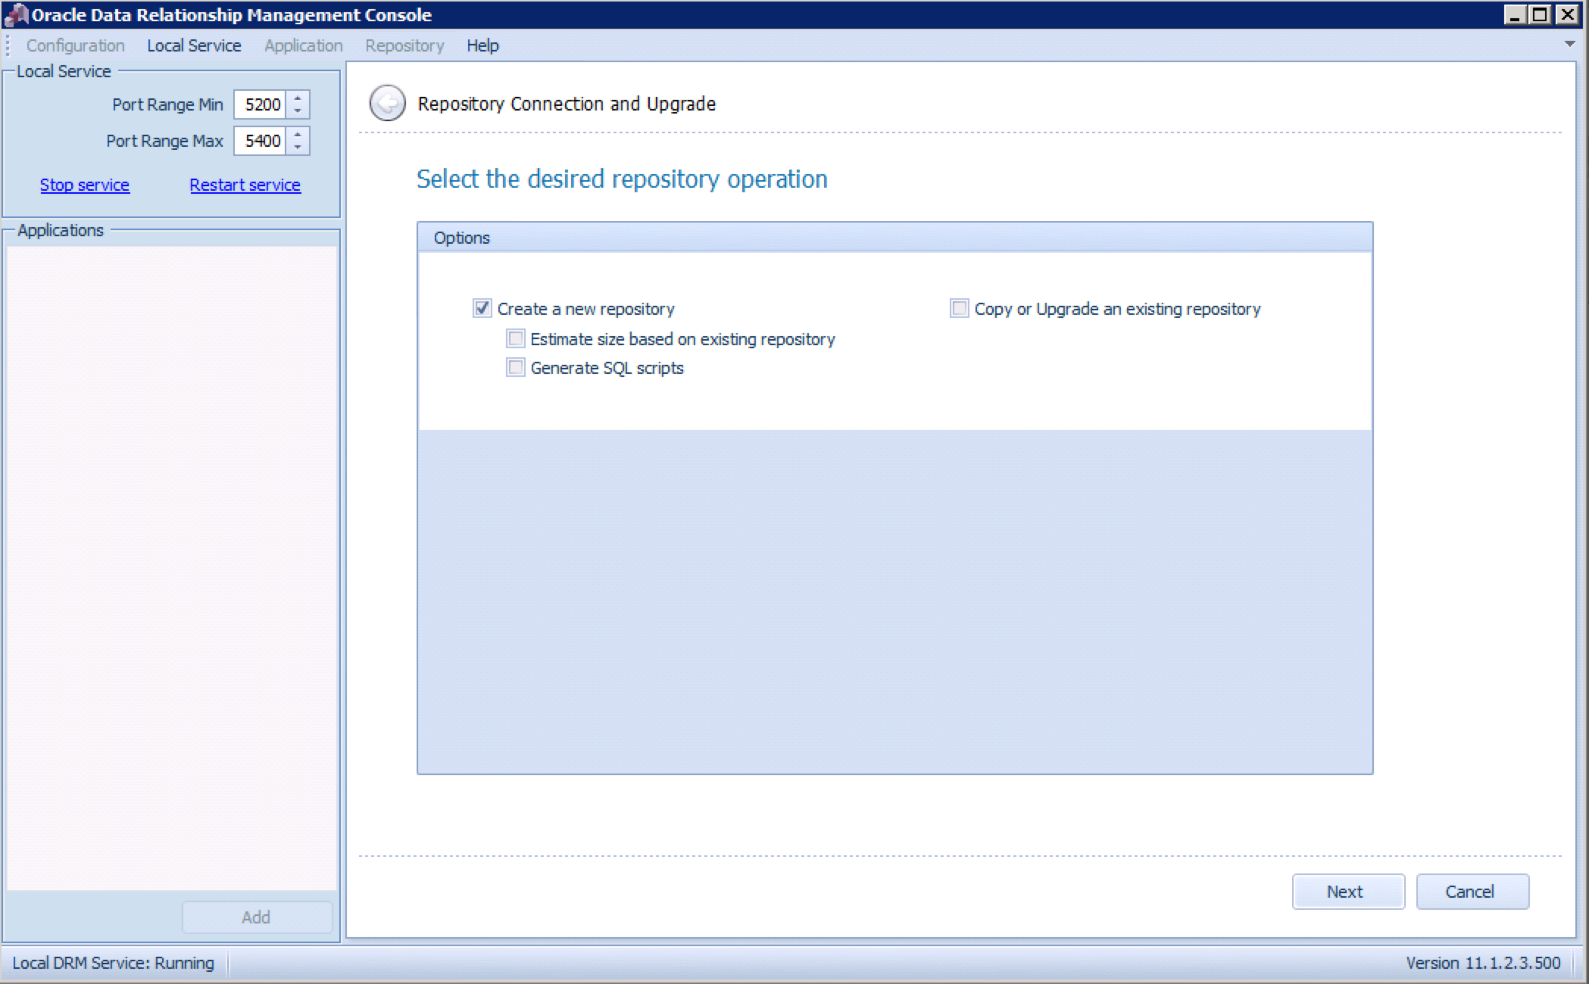Open the Help menu
Viewport: 1589px width, 984px height.
click(482, 45)
